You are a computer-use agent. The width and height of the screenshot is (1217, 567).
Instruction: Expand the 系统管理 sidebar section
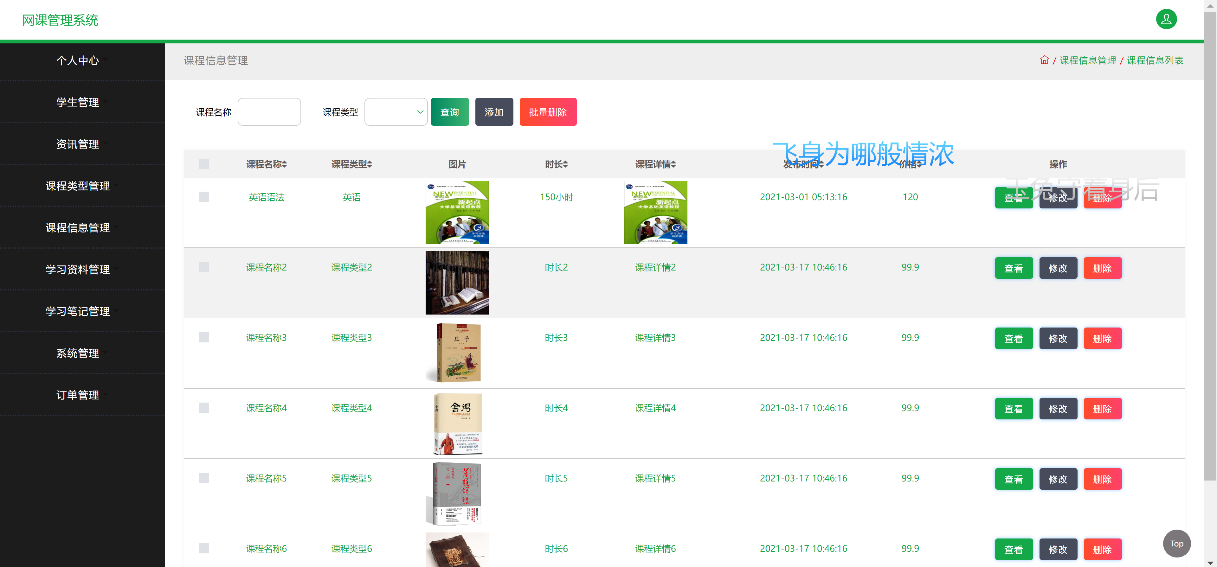click(78, 353)
